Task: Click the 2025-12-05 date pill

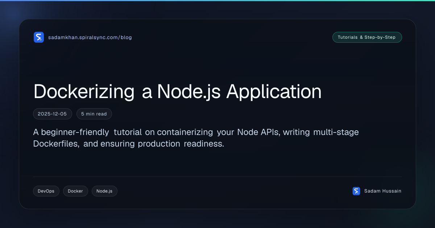Action: click(53, 114)
